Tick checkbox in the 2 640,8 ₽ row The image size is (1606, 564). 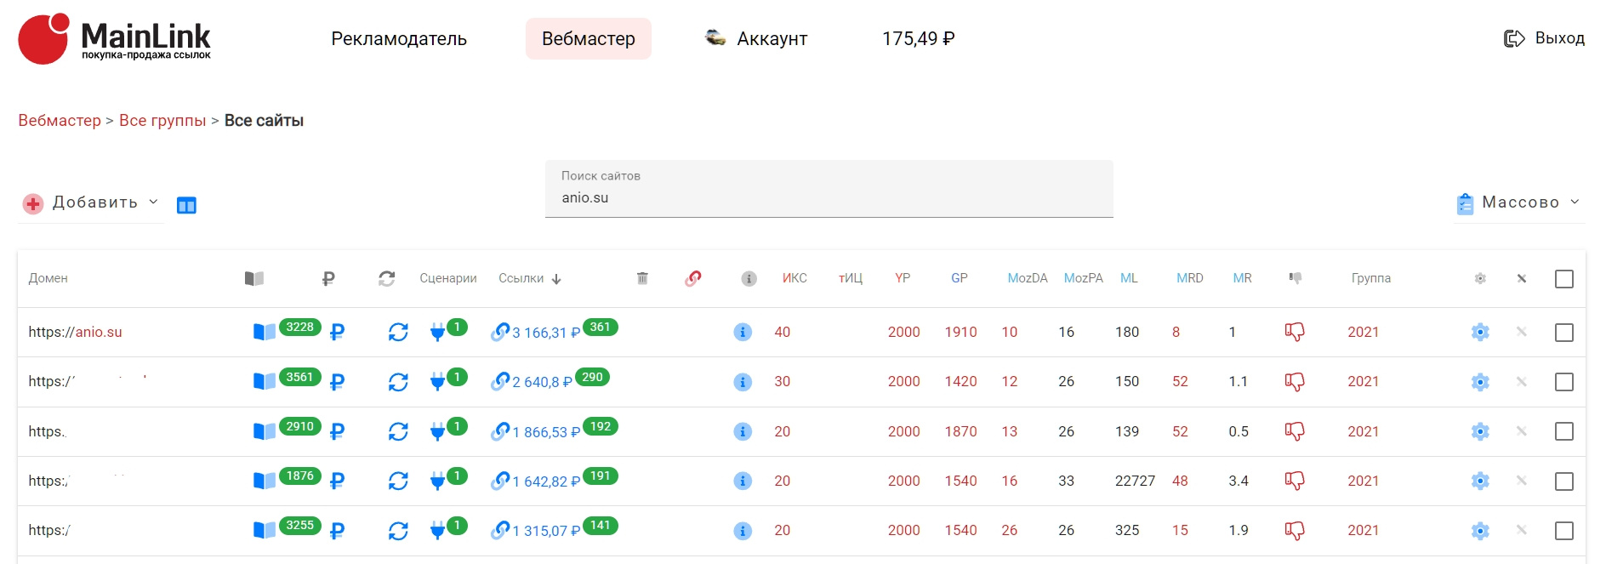(x=1563, y=382)
